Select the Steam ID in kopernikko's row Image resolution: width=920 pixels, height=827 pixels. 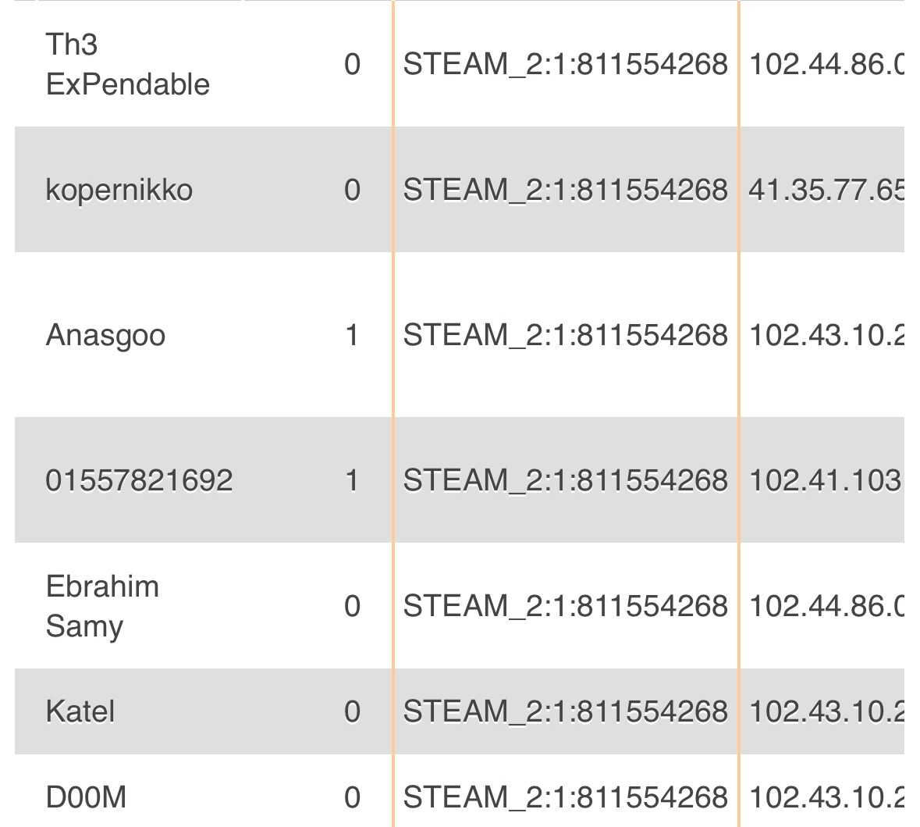pyautogui.click(x=566, y=190)
